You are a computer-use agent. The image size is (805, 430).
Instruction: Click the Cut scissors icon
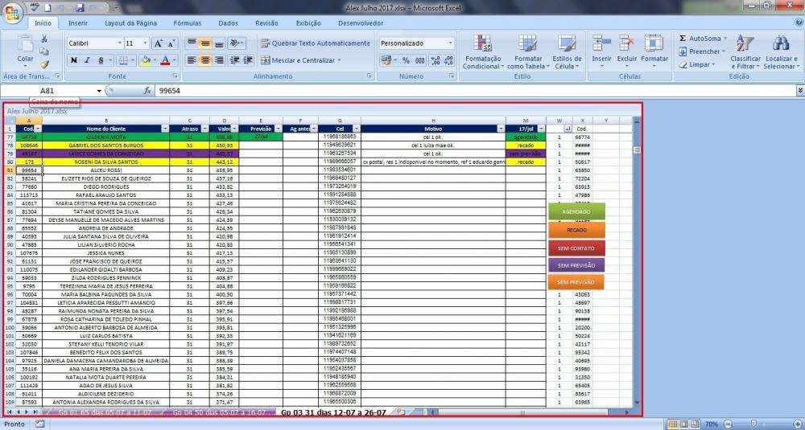coord(44,39)
